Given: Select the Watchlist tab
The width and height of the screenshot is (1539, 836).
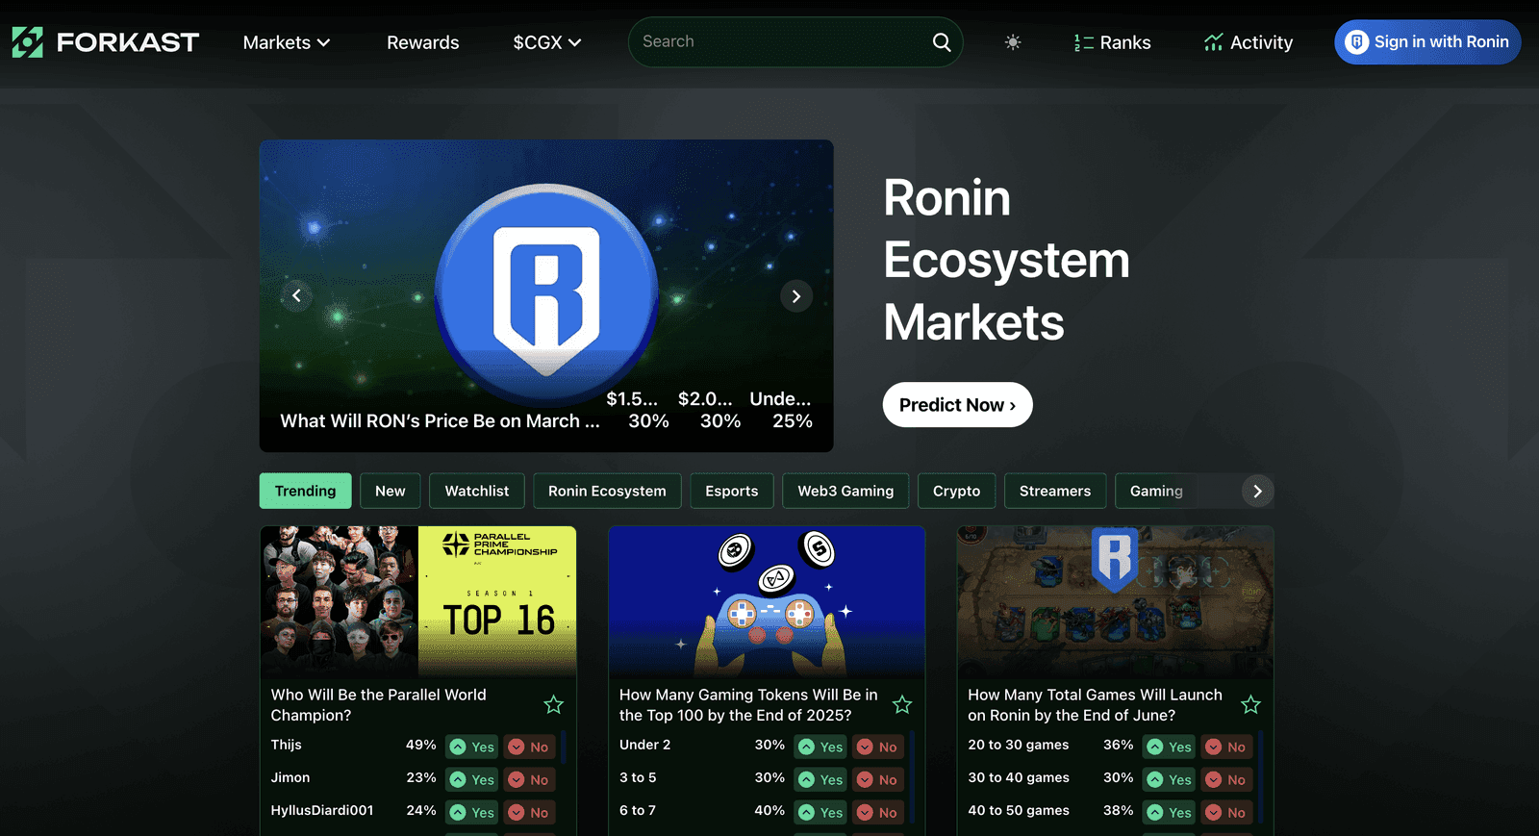Looking at the screenshot, I should 477,491.
